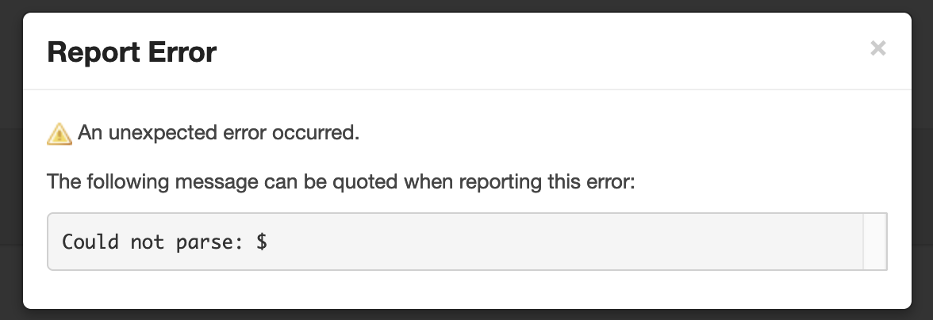Viewport: 933px width, 320px height.
Task: Click the dark backdrop above the dialog
Action: tap(466, 6)
